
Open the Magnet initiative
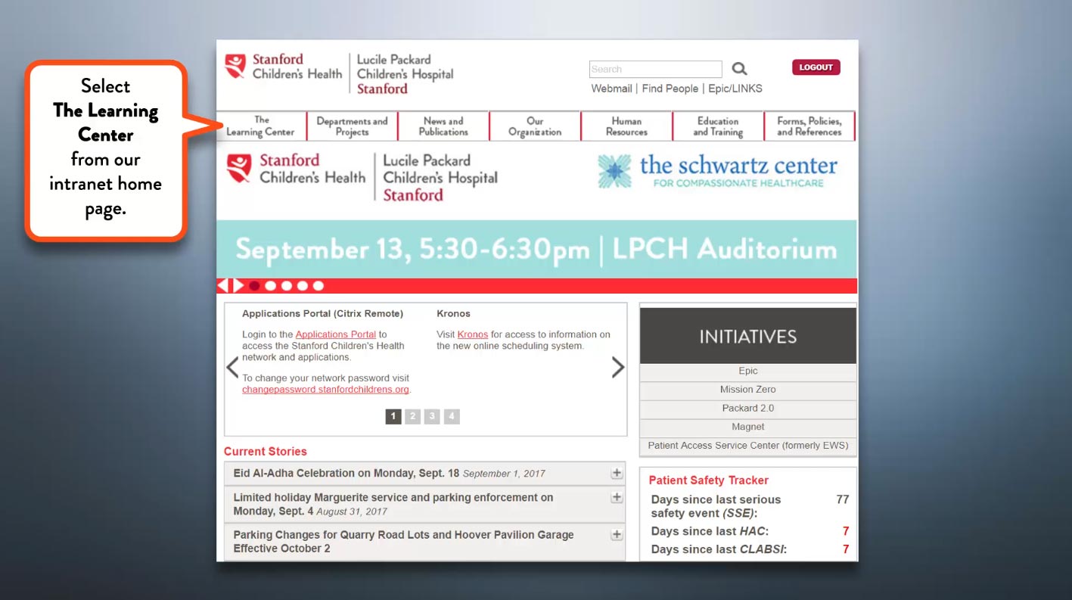(748, 427)
